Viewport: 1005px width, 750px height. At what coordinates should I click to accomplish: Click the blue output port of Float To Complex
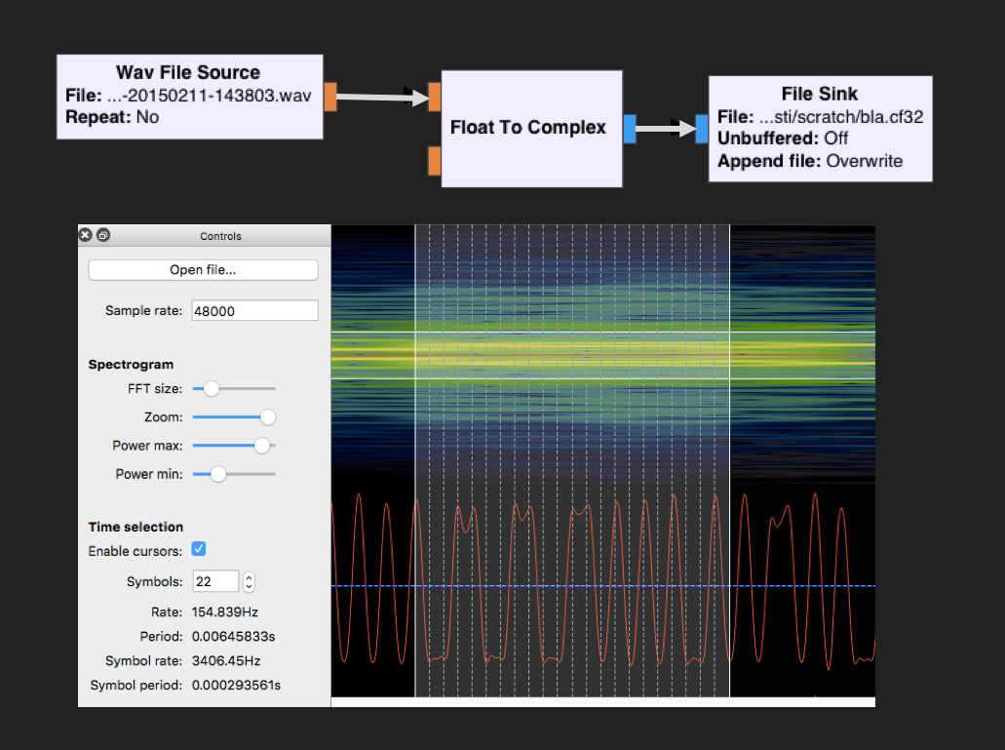[629, 128]
